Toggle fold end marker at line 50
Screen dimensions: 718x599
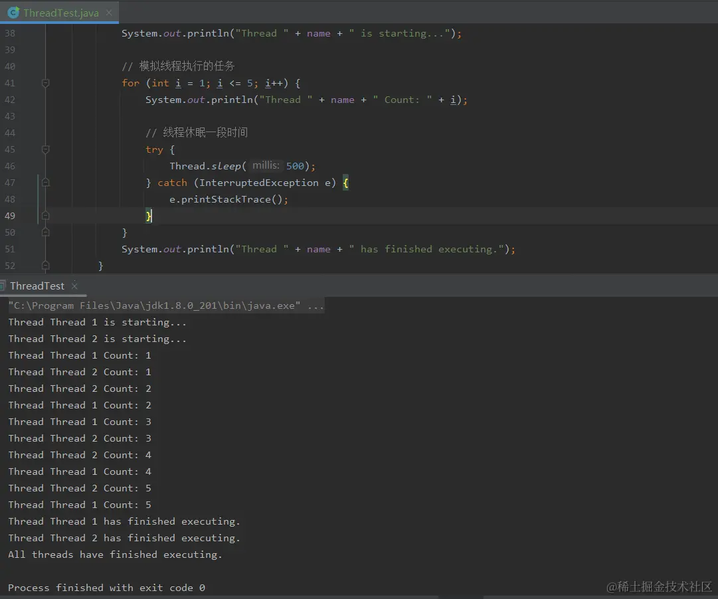click(x=45, y=232)
